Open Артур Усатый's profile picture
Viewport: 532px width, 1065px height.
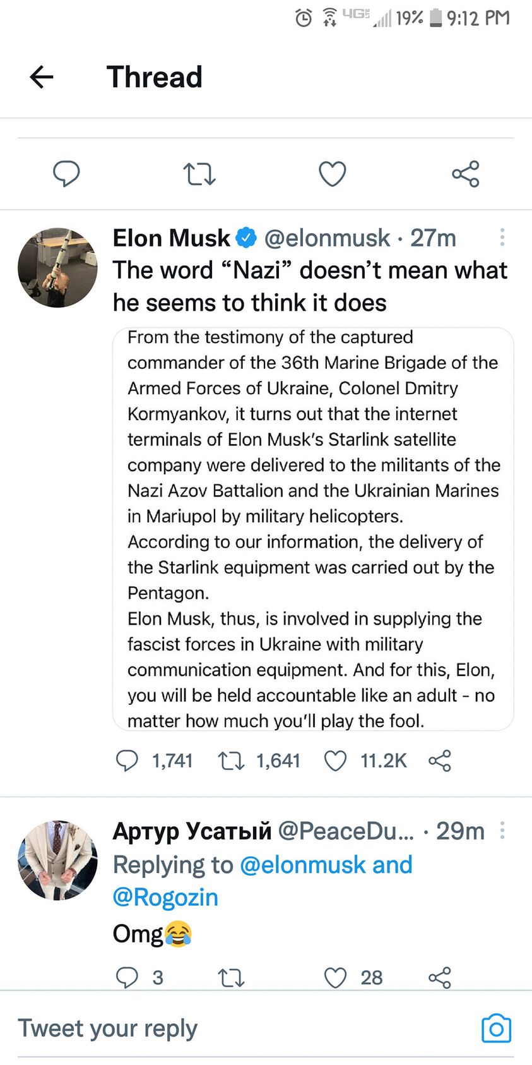pyautogui.click(x=57, y=860)
